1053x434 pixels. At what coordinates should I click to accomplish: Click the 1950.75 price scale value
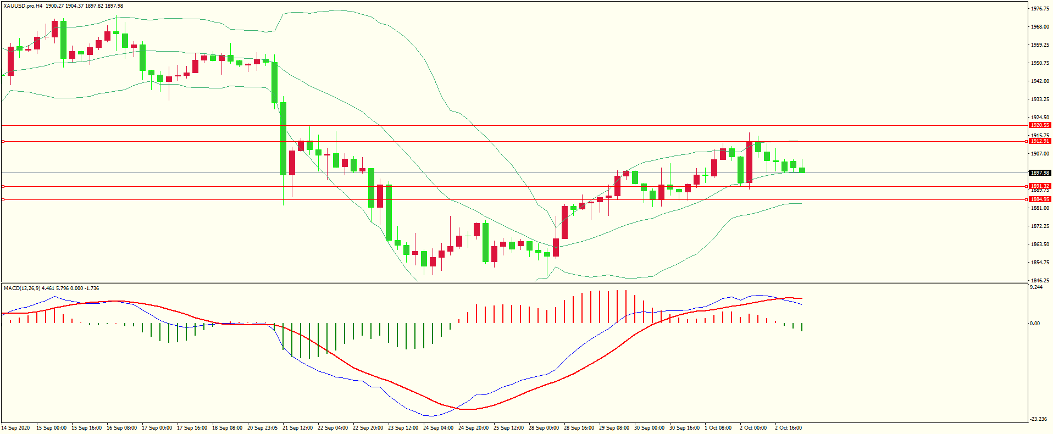coord(1040,63)
